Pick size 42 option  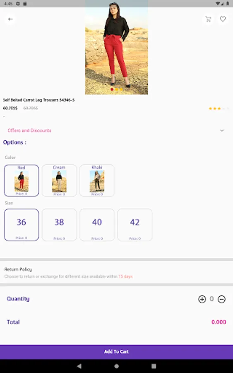tap(135, 225)
